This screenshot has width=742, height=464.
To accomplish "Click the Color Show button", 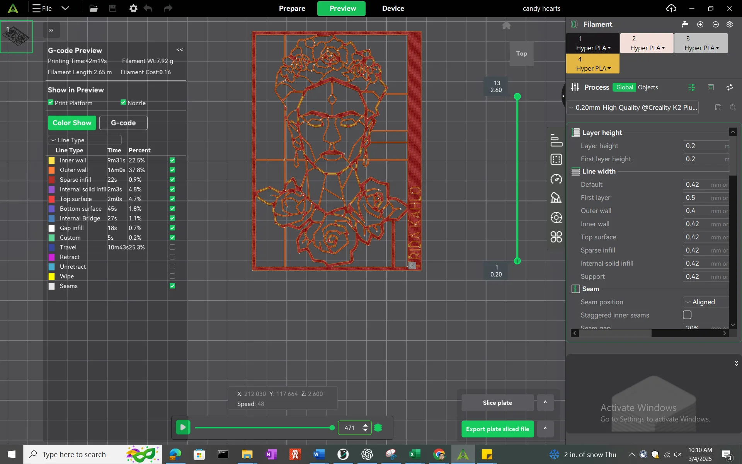I will pos(72,123).
